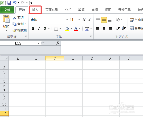
Task: Click the Excel application icon
Action: (2, 3)
